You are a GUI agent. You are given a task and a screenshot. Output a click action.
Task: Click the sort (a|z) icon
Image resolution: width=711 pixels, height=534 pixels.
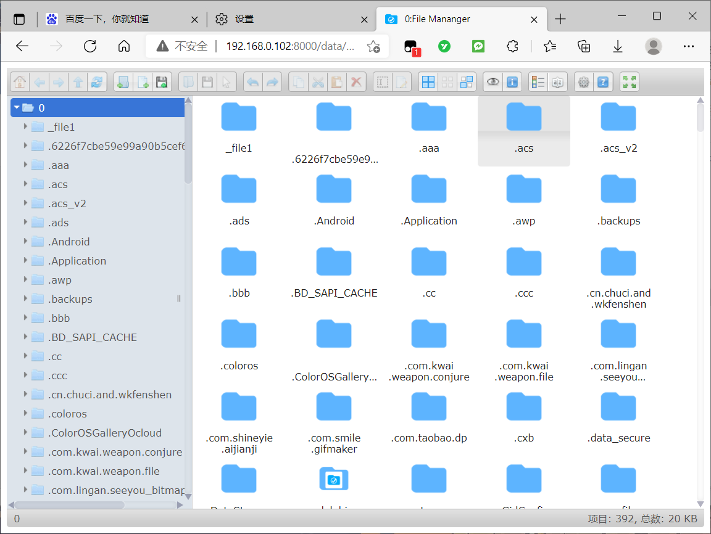coord(557,82)
